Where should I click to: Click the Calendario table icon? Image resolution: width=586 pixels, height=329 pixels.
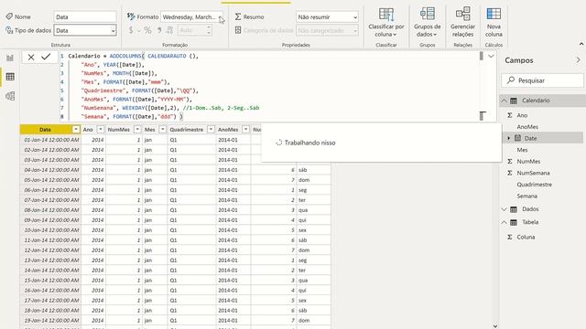[x=514, y=101]
